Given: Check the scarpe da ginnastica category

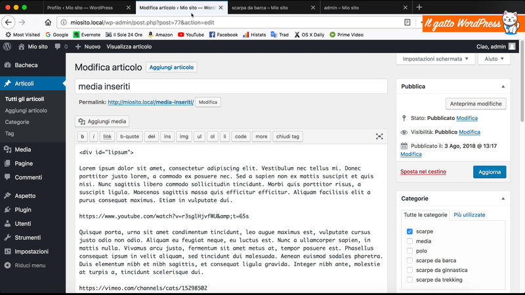Looking at the screenshot, I should point(409,270).
